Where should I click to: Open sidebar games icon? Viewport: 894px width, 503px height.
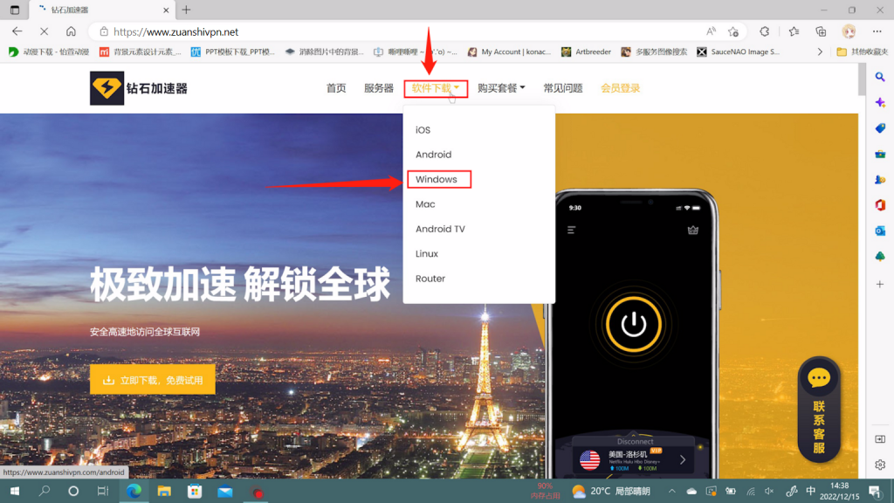pos(880,180)
